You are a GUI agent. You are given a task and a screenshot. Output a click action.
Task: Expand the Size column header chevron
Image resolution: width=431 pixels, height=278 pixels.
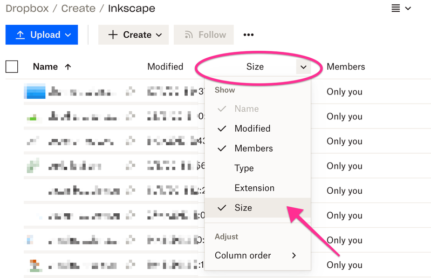303,67
